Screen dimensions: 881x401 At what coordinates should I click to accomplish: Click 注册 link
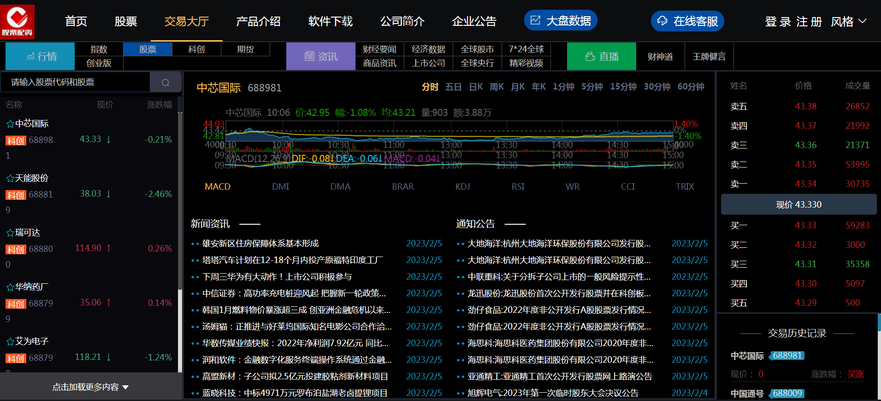pyautogui.click(x=809, y=22)
